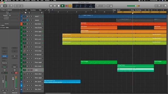Click the Read automation button on Cello strip
The image size is (168, 94).
4,67
